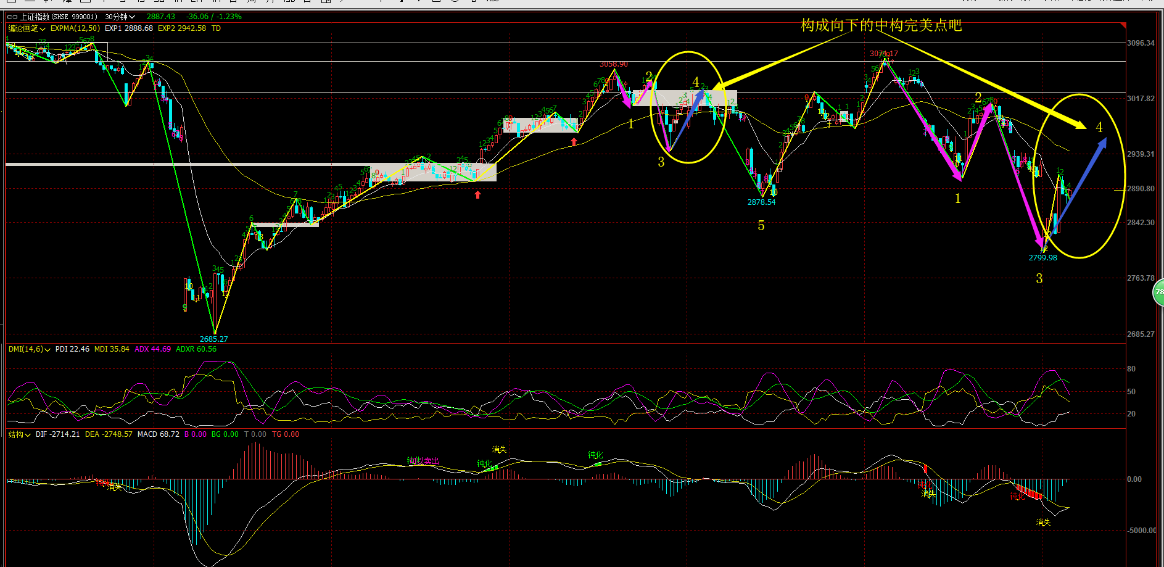The width and height of the screenshot is (1164, 567).
Task: Click the cyan 2878.54 low label
Action: (762, 202)
